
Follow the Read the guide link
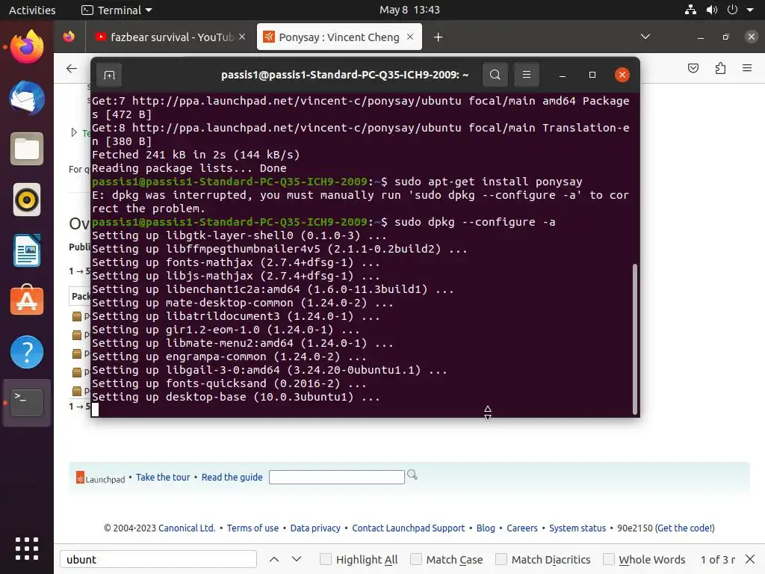pyautogui.click(x=232, y=477)
